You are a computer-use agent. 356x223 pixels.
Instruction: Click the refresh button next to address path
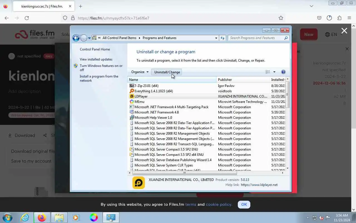(x=222, y=38)
